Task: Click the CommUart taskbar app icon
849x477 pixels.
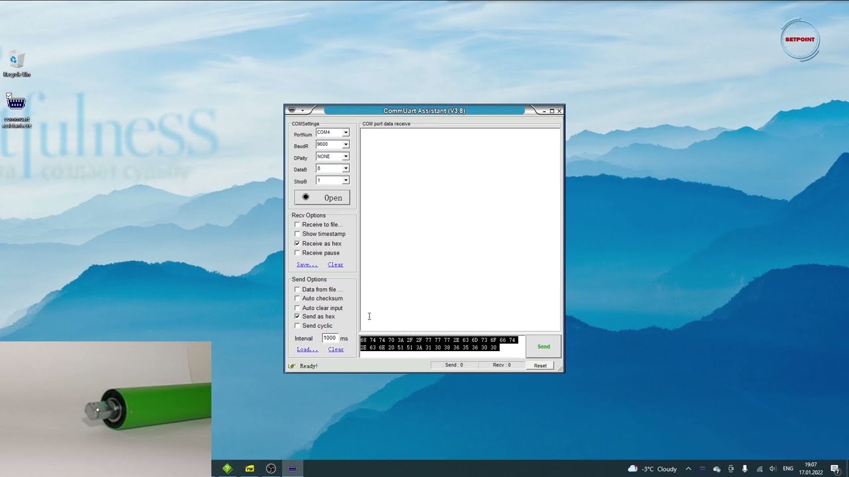Action: tap(293, 468)
